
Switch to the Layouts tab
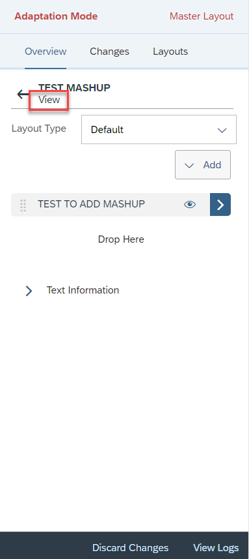point(170,52)
